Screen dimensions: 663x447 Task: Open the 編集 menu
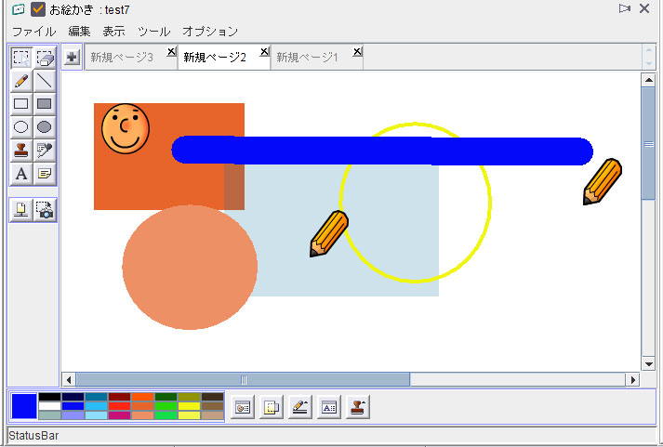[79, 32]
